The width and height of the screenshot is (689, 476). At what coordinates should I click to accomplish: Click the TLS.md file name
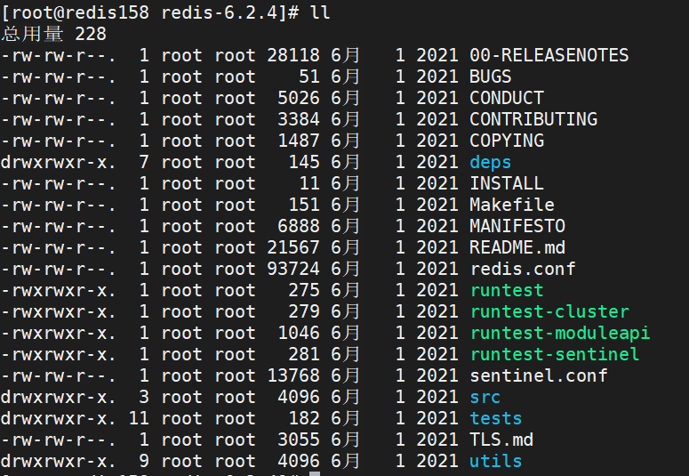pos(501,440)
